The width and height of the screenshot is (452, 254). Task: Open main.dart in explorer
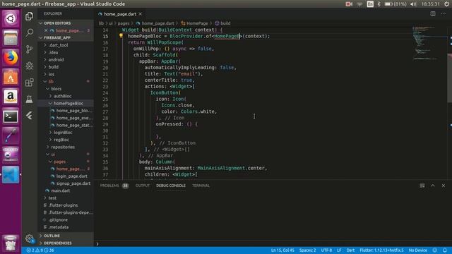[x=60, y=190]
